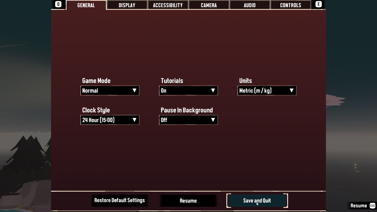Open the Controls tab
This screenshot has height=212, width=377.
290,5
